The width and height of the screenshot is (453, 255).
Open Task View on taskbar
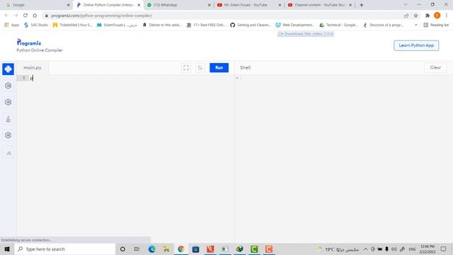coord(137,249)
